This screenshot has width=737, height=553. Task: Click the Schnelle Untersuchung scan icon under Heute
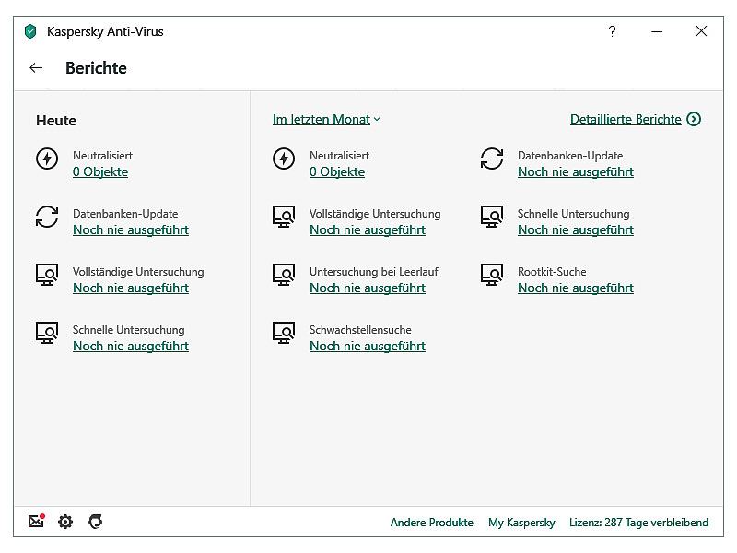tap(47, 333)
